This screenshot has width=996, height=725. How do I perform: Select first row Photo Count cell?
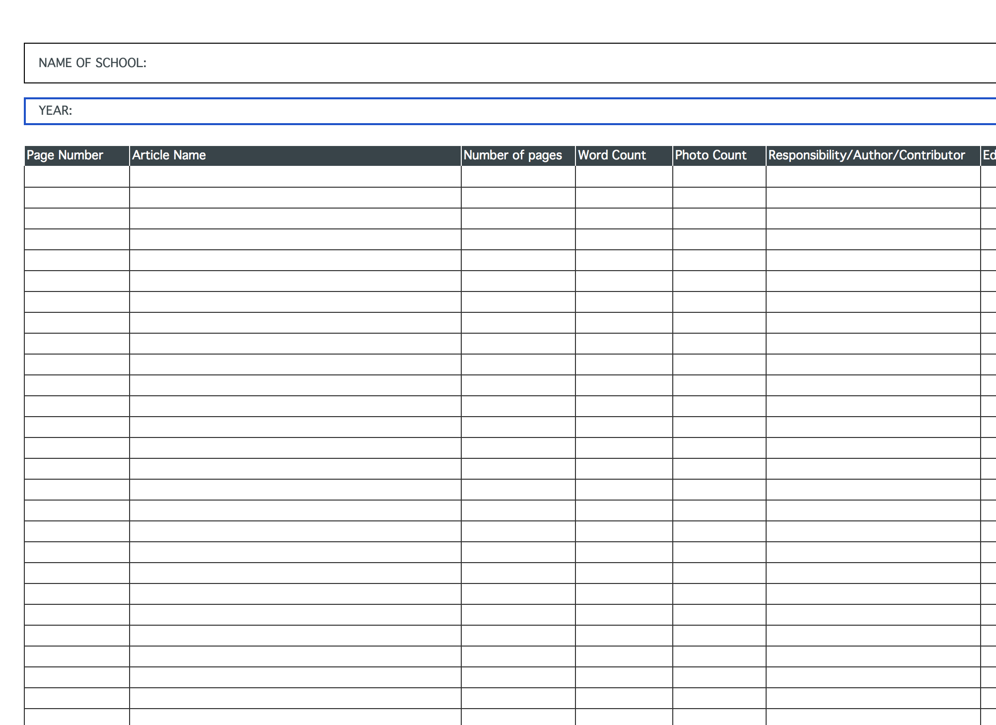[719, 177]
